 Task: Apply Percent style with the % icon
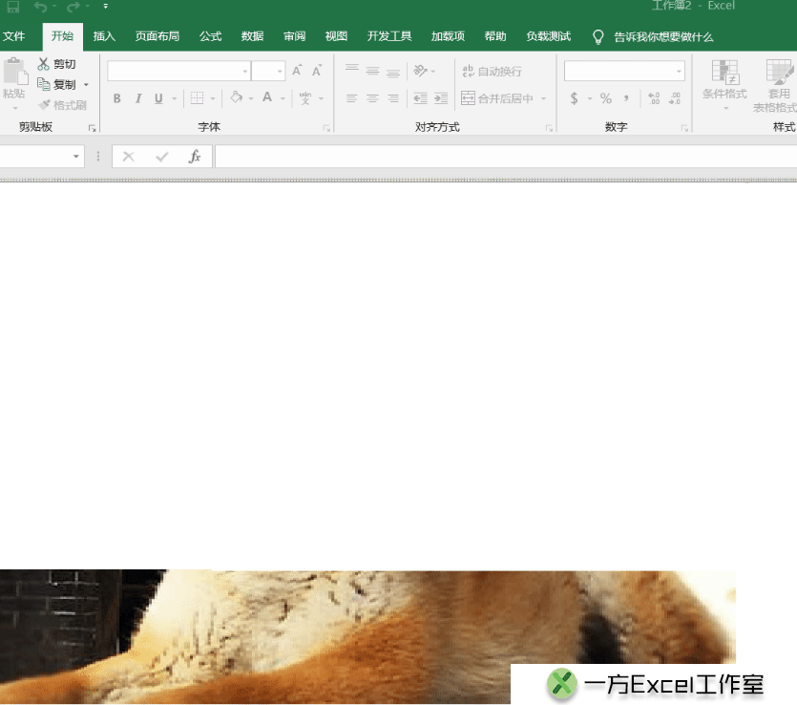(x=604, y=98)
